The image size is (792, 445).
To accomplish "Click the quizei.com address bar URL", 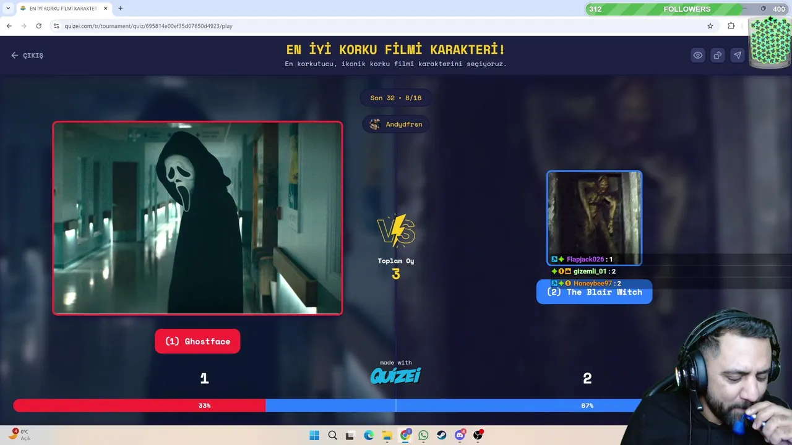I will [148, 26].
